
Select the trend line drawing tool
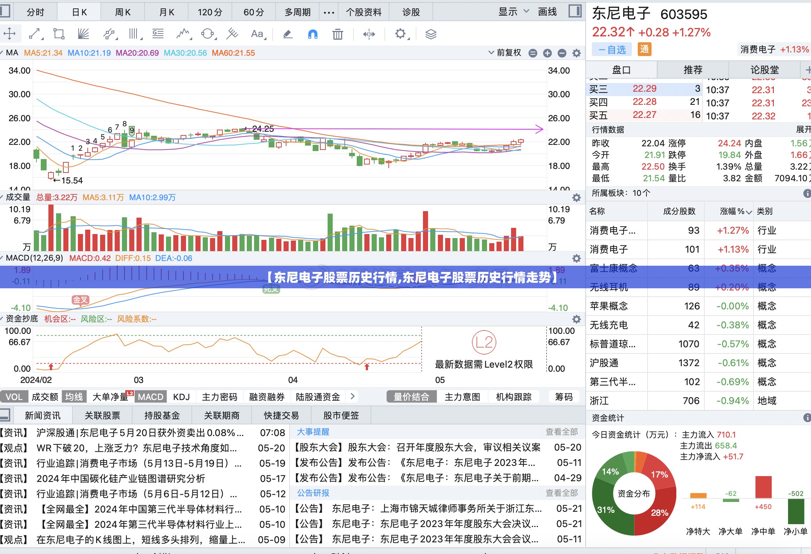pos(35,34)
